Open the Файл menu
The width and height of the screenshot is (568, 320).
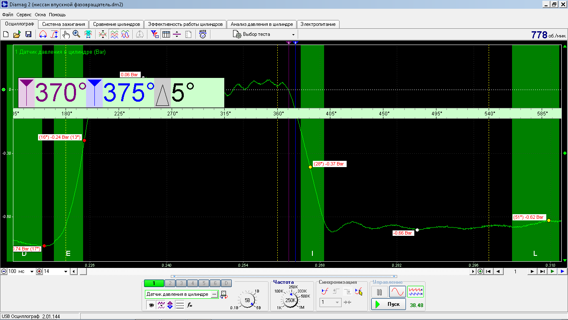(8, 15)
